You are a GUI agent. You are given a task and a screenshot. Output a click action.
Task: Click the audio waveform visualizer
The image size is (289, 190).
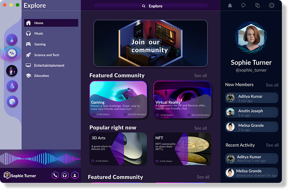[x=40, y=159]
